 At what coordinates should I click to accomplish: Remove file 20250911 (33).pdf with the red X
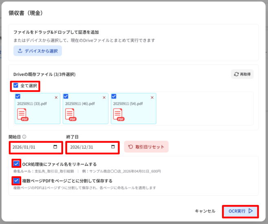(56, 98)
